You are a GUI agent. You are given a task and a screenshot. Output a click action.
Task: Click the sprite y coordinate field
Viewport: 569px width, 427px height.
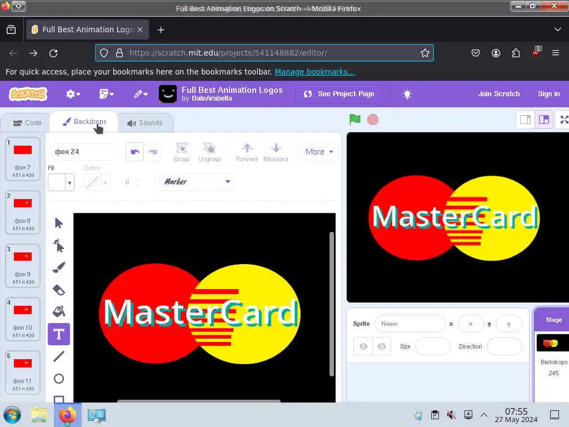508,324
